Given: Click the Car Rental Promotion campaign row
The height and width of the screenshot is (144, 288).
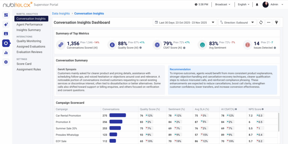Looking at the screenshot, I should click(x=166, y=116).
